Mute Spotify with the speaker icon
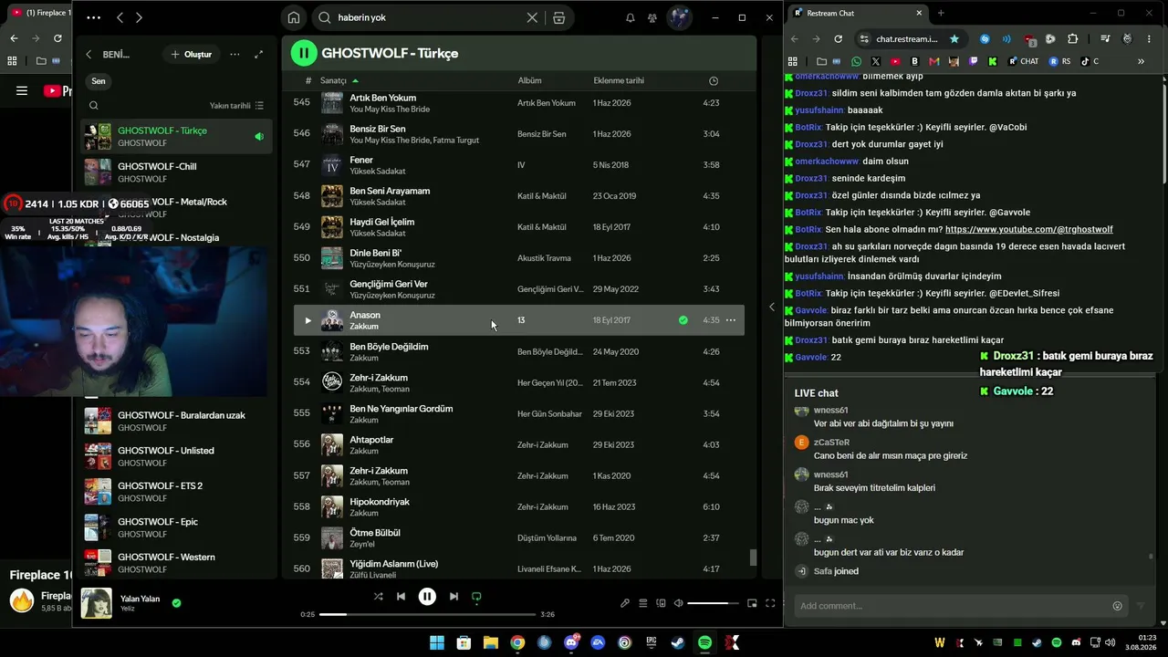Image resolution: width=1168 pixels, height=657 pixels. pos(678,603)
